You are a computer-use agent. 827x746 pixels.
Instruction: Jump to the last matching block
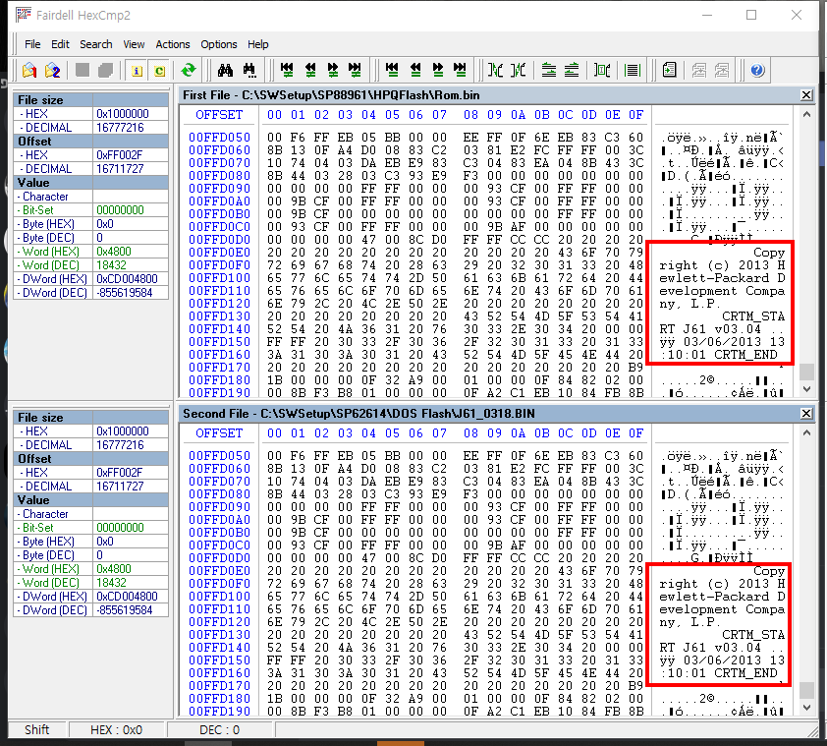pyautogui.click(x=460, y=70)
